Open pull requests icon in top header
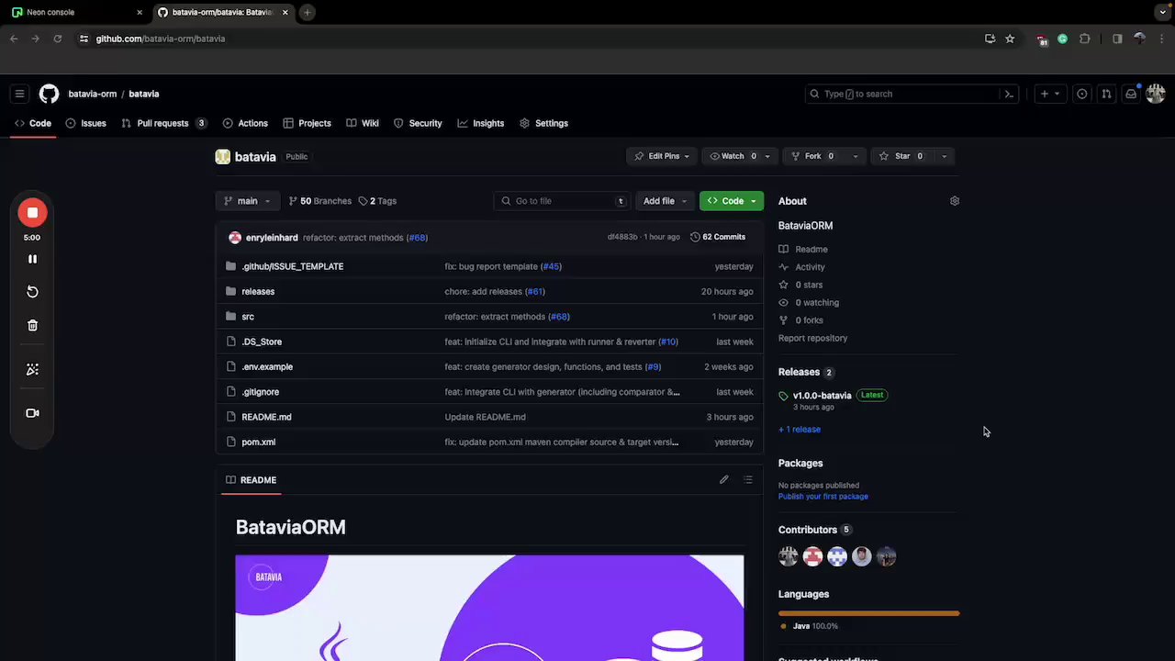The width and height of the screenshot is (1175, 661). [1106, 94]
